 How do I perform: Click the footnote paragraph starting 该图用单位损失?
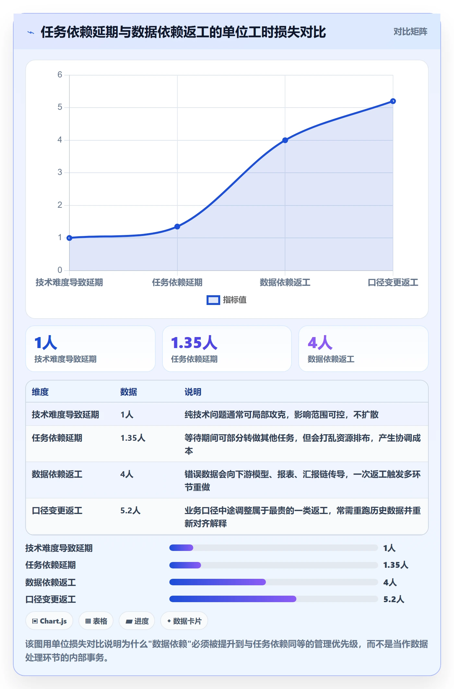(x=227, y=650)
